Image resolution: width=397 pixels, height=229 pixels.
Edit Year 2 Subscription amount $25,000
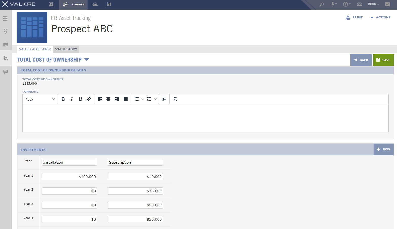coord(135,191)
